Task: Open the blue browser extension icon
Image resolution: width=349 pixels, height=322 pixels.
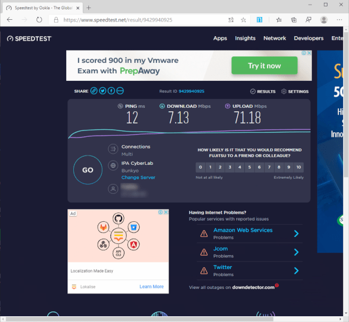Action: point(259,20)
